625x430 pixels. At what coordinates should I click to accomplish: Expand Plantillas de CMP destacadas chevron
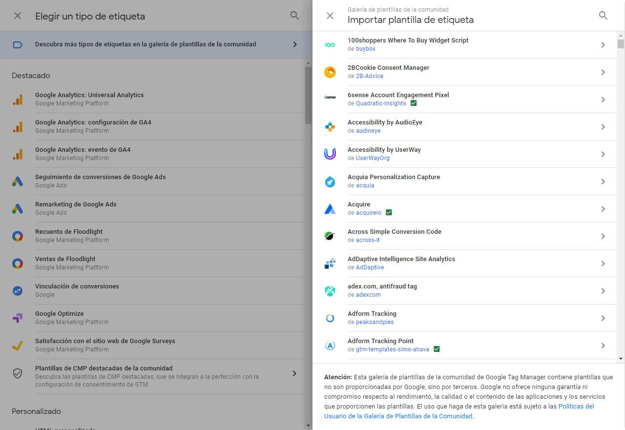294,373
